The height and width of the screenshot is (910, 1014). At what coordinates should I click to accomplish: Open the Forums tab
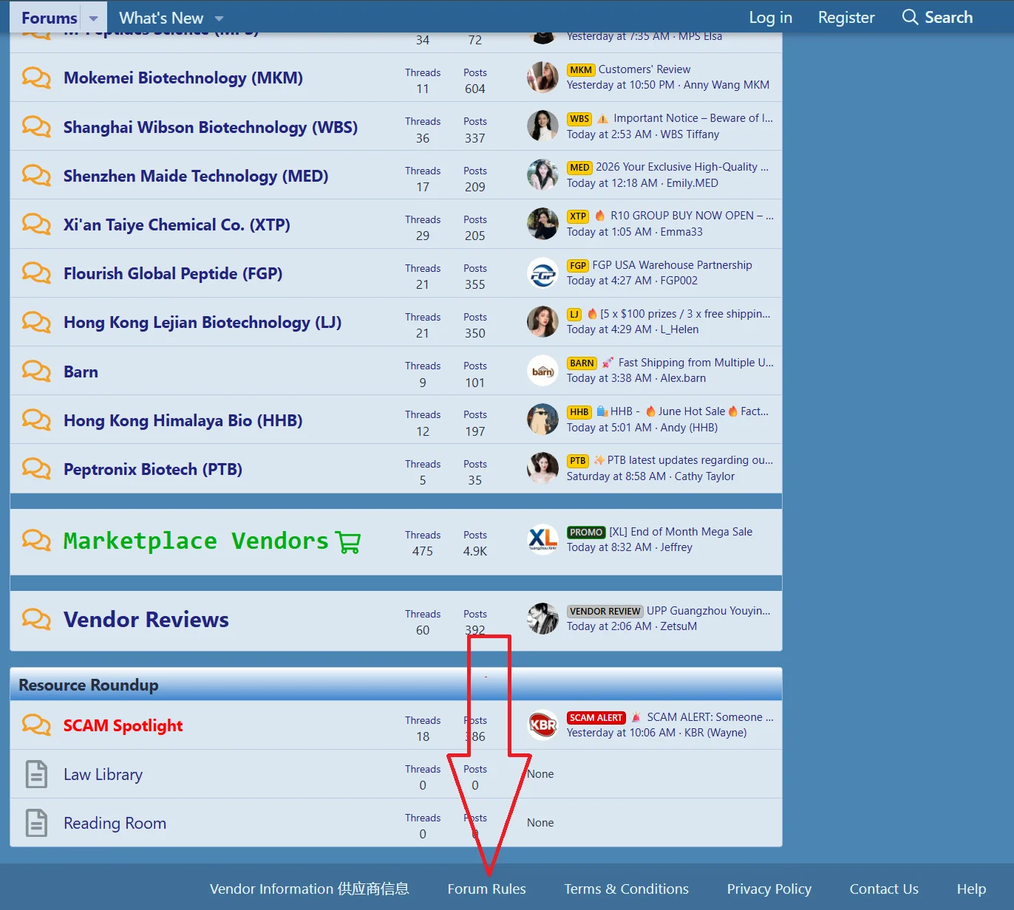(x=49, y=18)
